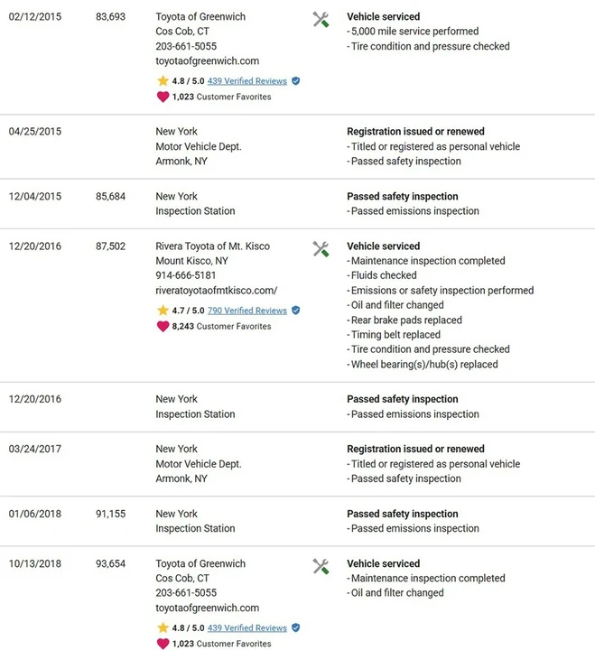
Task: Click toyotaofgreenwich.com in the 02/12/2015 entry
Action: click(x=208, y=61)
